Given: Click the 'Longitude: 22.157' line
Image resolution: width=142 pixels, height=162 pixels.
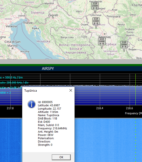Looking at the screenshot, I should pos(50,109).
